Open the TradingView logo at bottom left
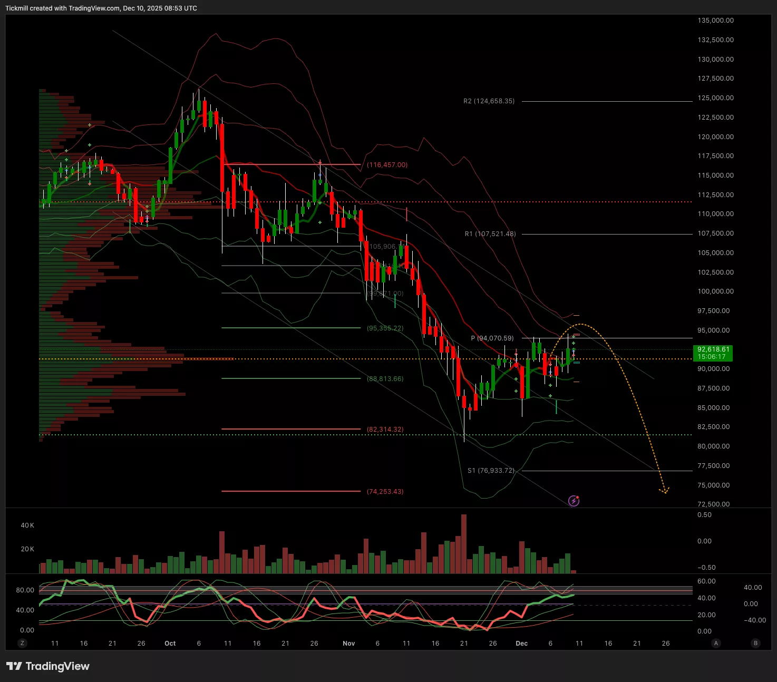 tap(48, 666)
